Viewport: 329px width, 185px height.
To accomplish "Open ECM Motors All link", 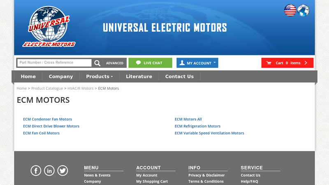I will coord(188,119).
